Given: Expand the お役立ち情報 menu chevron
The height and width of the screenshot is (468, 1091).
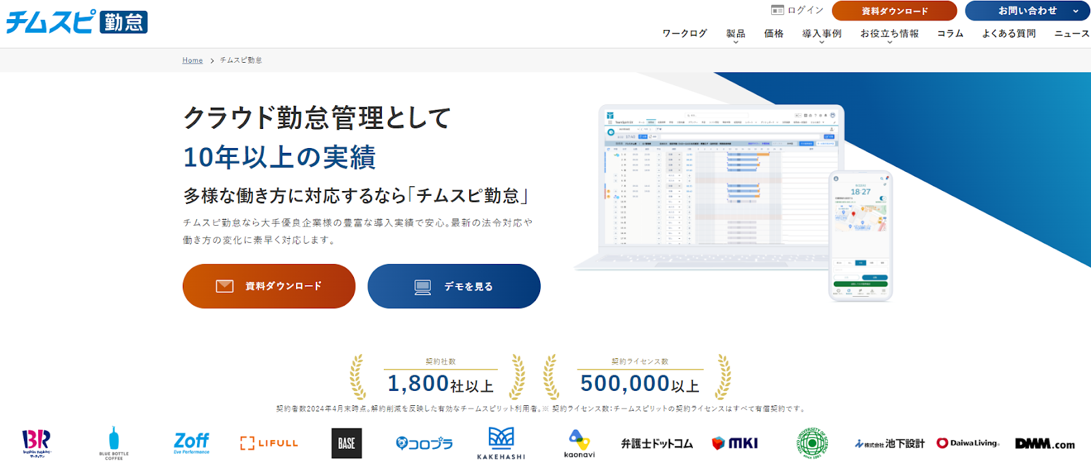Looking at the screenshot, I should point(890,42).
